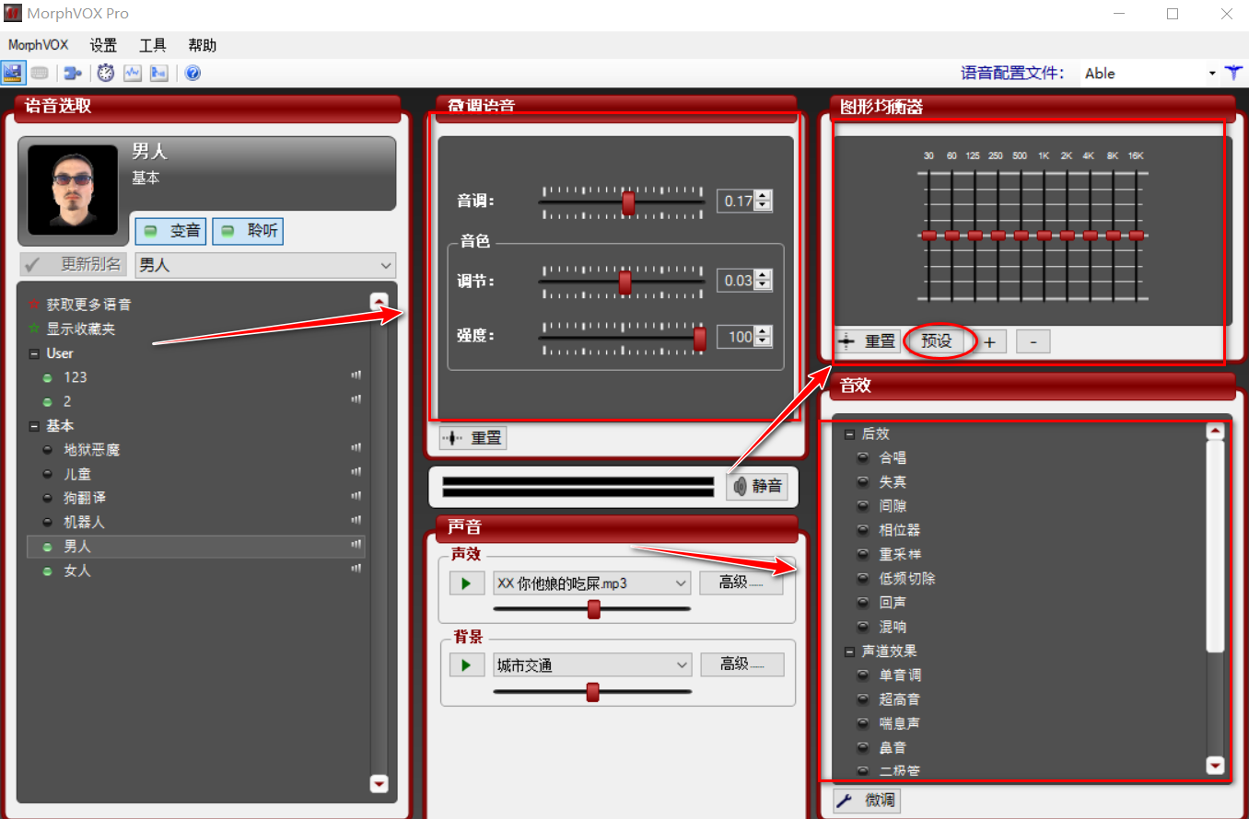Click the blue puzzle-piece plugin icon in toolbar
The width and height of the screenshot is (1249, 819).
coord(72,74)
